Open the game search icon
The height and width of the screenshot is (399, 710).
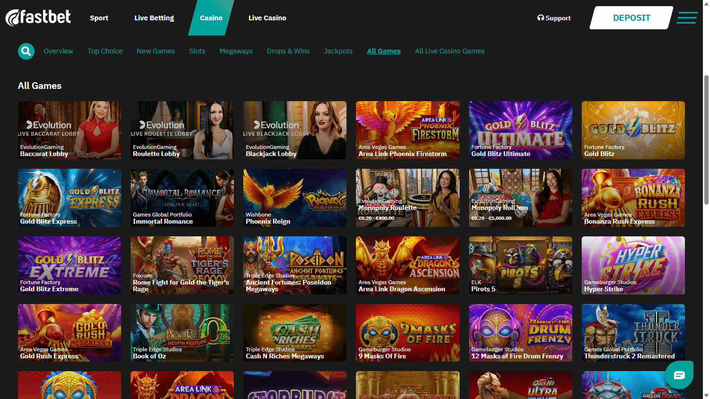tap(26, 51)
